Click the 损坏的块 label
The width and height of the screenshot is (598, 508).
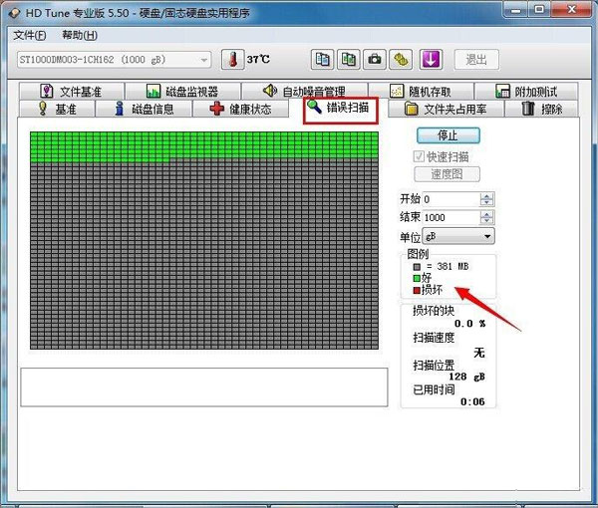tap(434, 311)
